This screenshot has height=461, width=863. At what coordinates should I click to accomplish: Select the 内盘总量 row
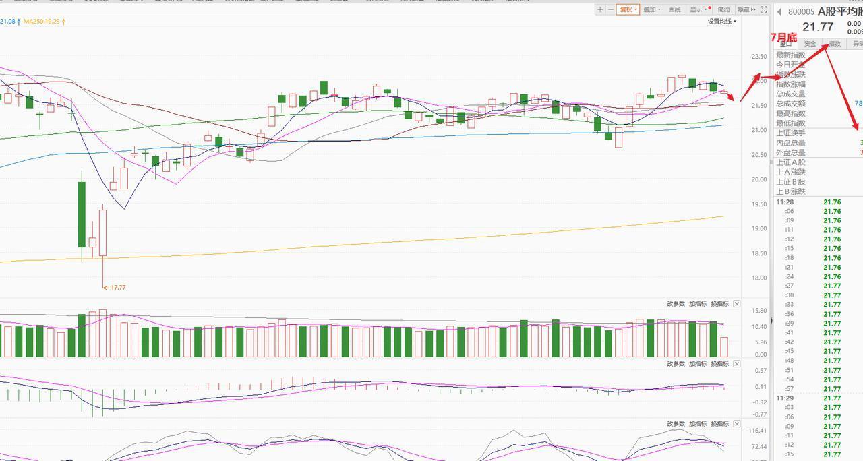[x=818, y=143]
